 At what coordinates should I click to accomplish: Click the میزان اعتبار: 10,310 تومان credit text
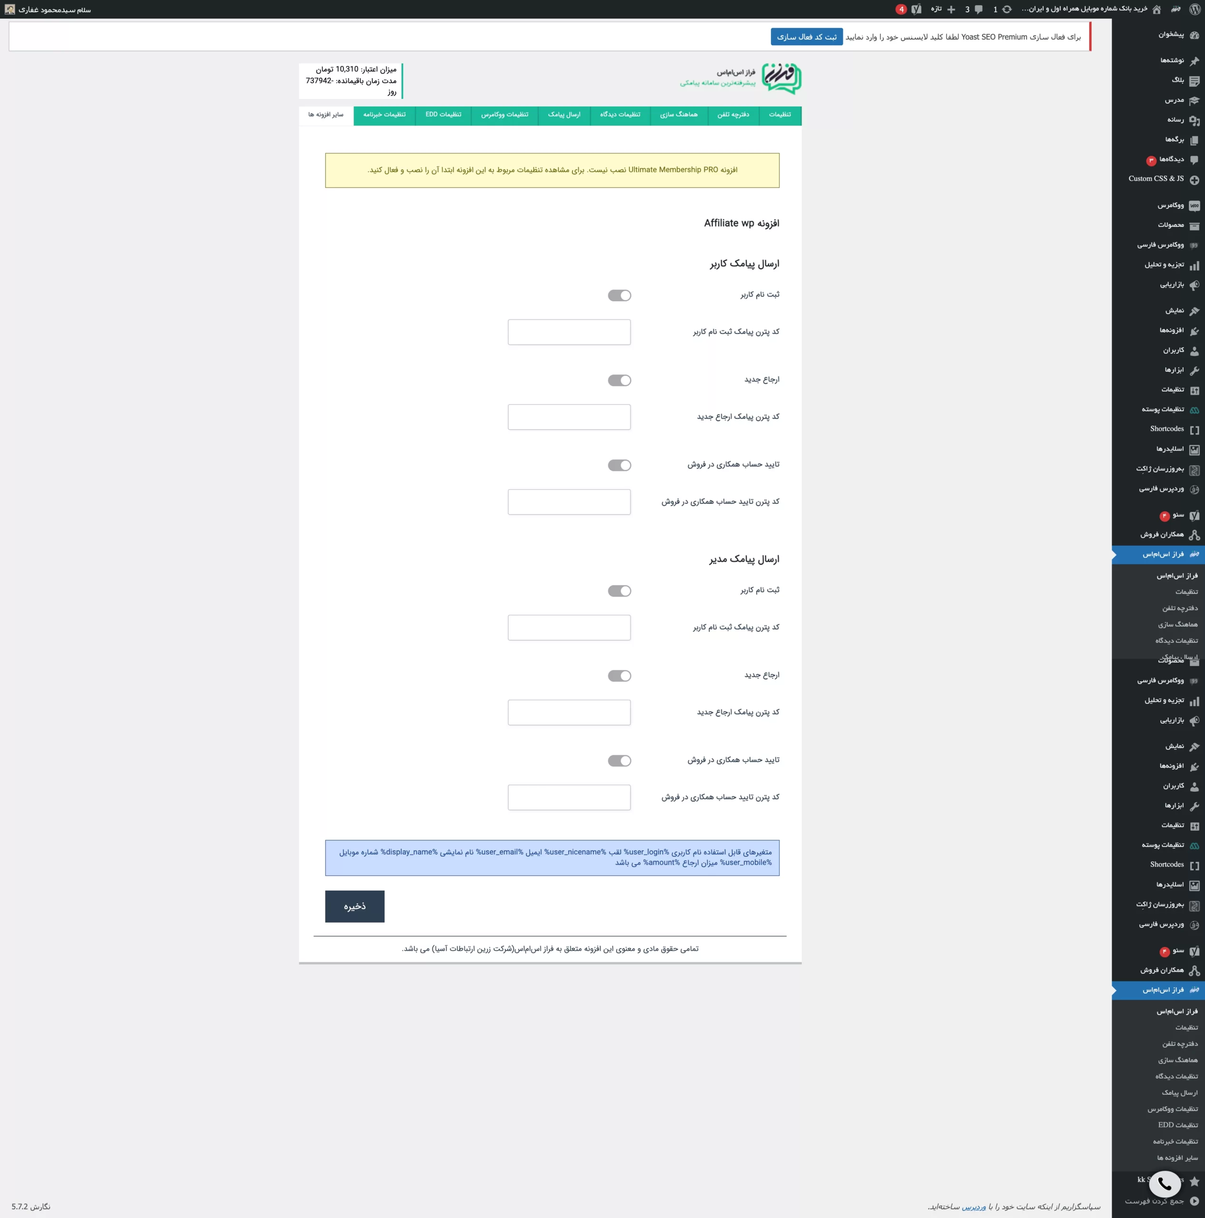click(x=356, y=69)
